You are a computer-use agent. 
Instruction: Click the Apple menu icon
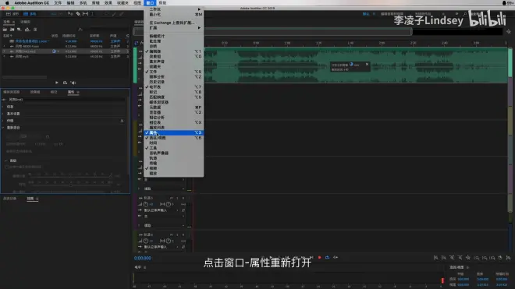point(7,2)
